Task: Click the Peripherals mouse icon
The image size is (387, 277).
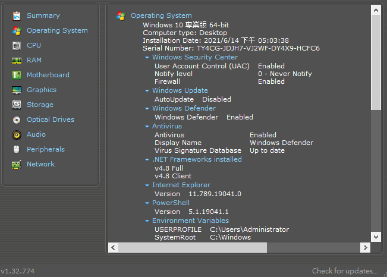Action: pos(17,150)
